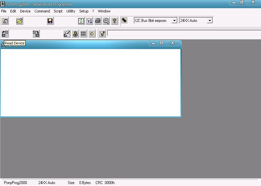The width and height of the screenshot is (261, 186).
Task: Click the grid-shaped buffer edit icon
Action: (83, 34)
